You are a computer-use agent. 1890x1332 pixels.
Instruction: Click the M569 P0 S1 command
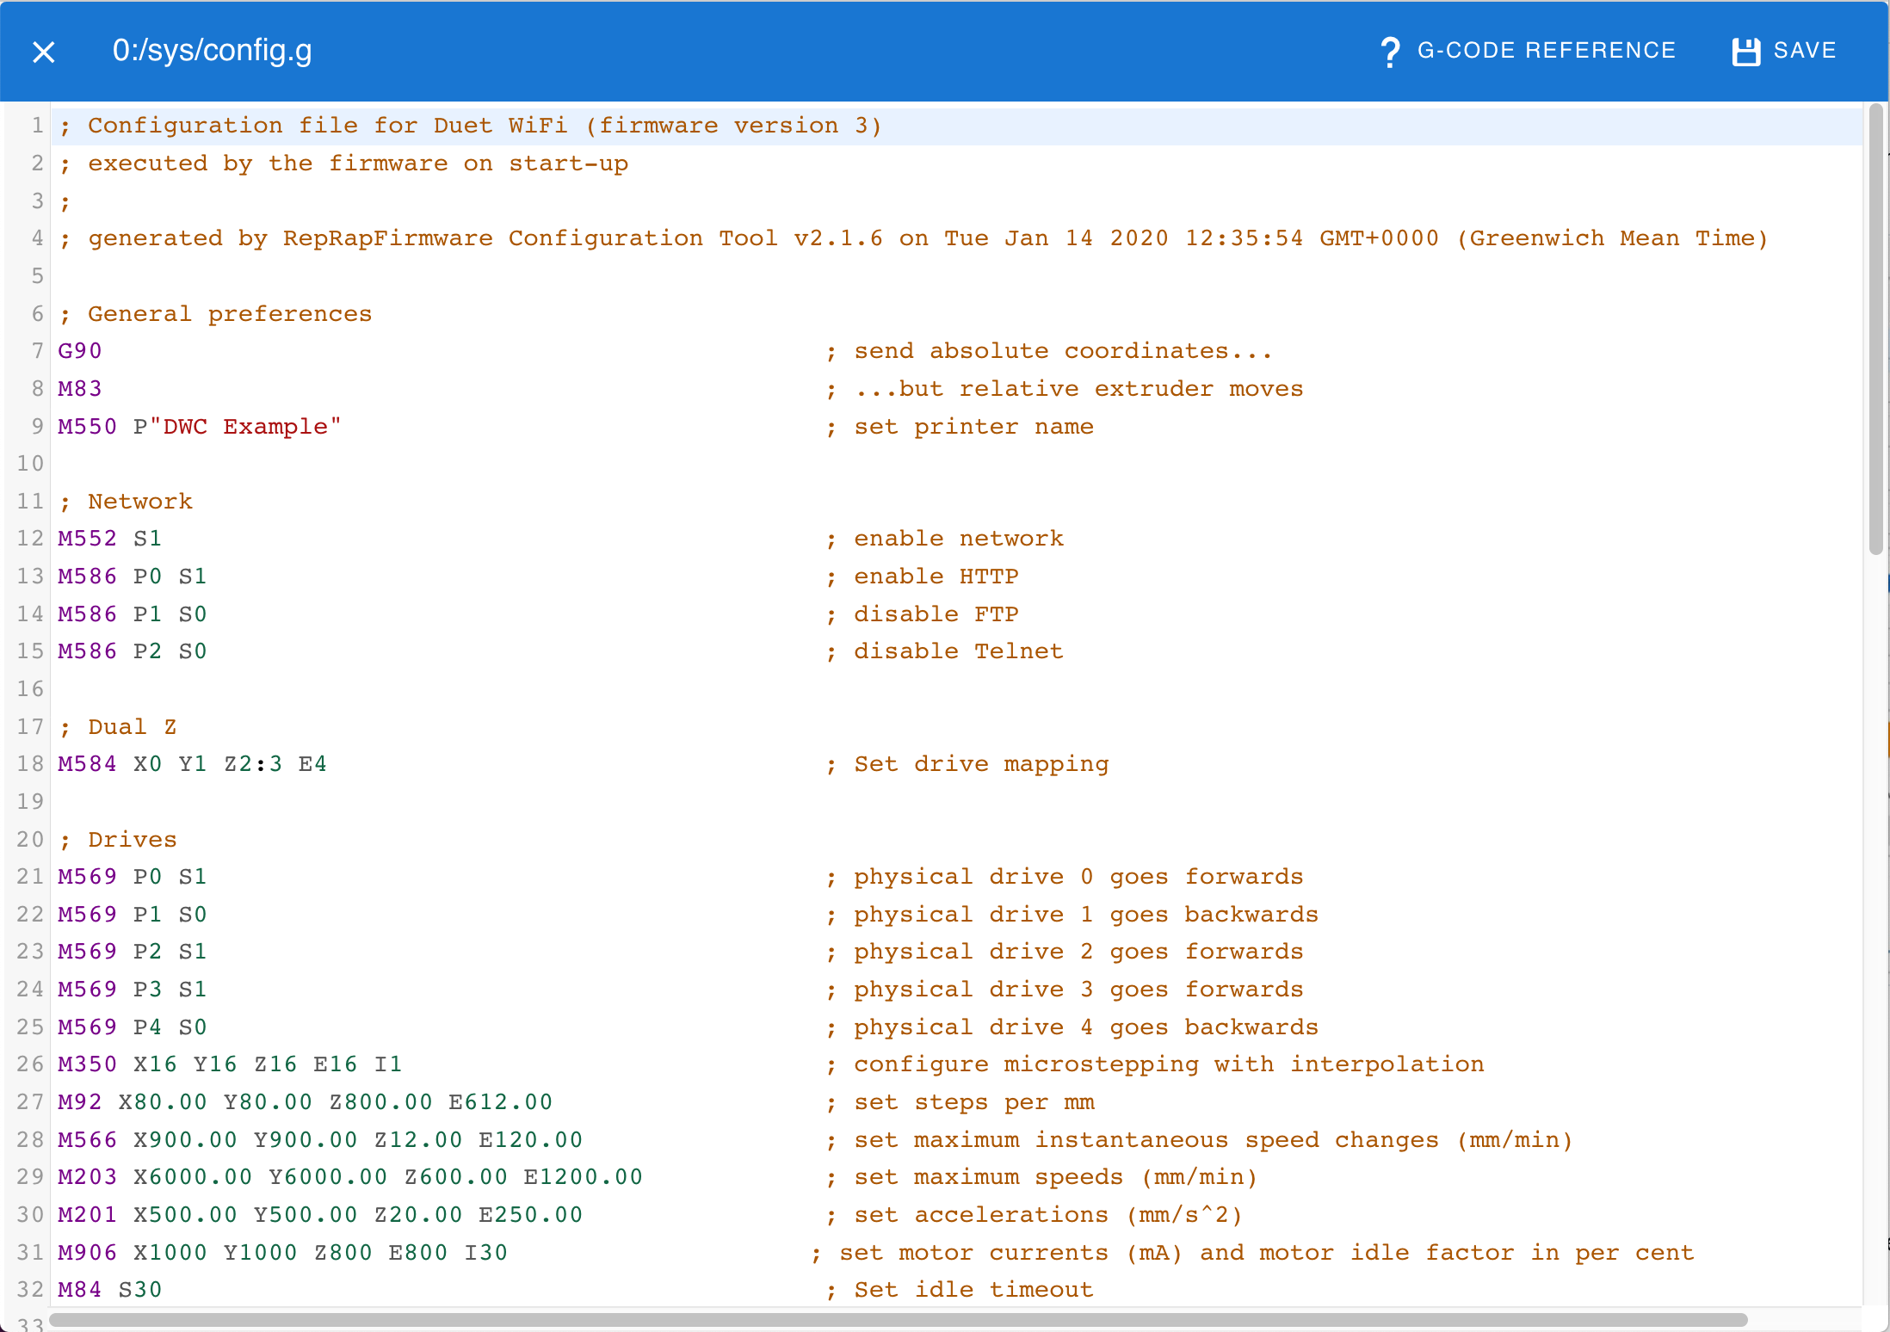[x=133, y=877]
